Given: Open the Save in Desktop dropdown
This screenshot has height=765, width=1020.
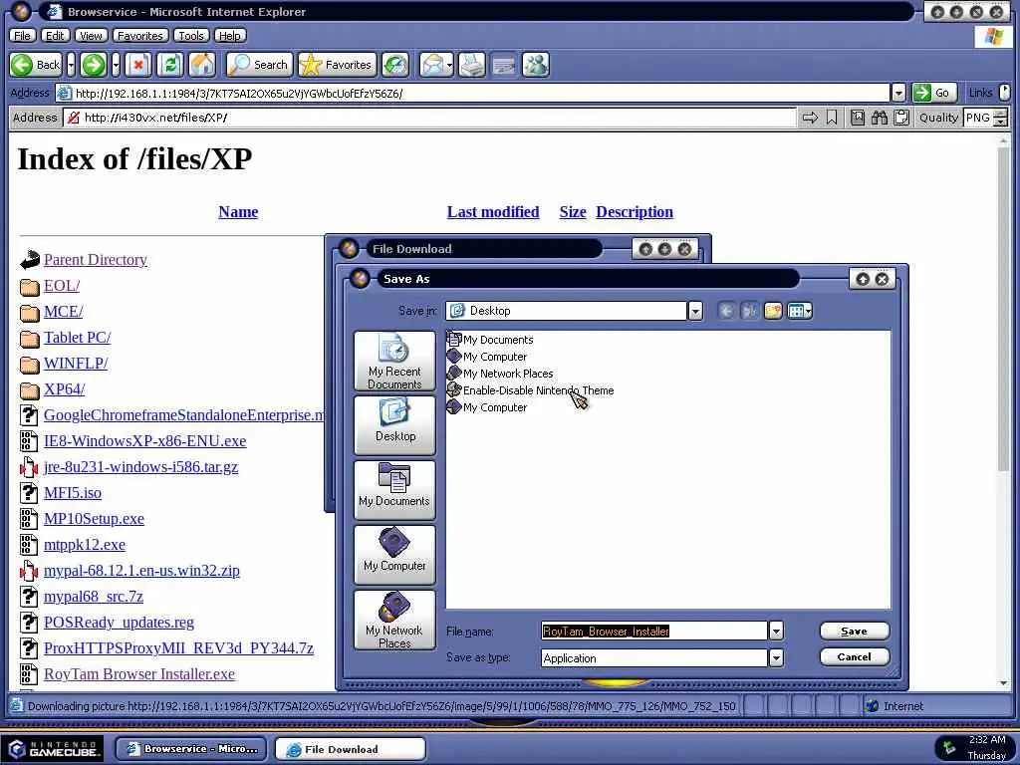Looking at the screenshot, I should tap(694, 311).
